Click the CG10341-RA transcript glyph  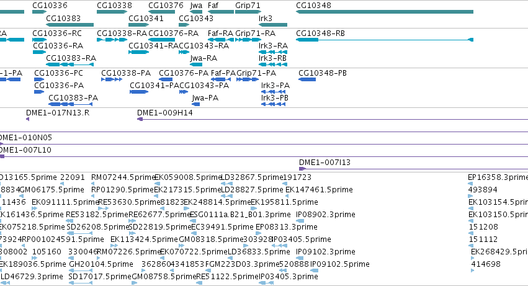[x=139, y=52]
